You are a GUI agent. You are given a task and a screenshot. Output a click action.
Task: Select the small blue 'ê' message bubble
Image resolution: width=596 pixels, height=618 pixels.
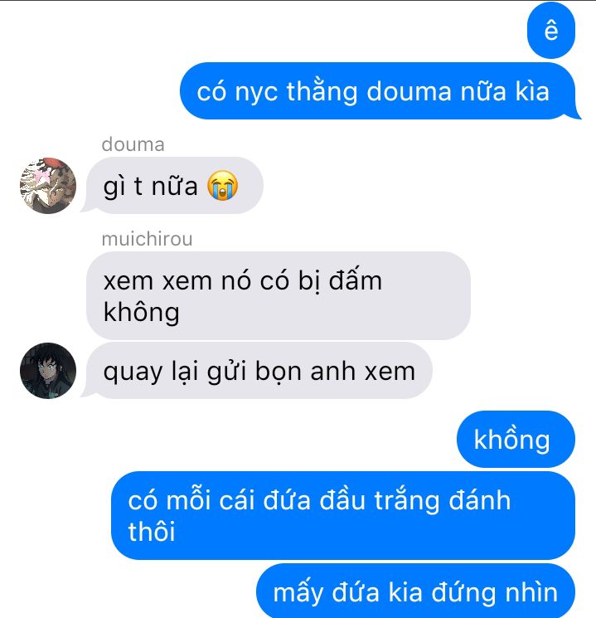click(x=551, y=31)
